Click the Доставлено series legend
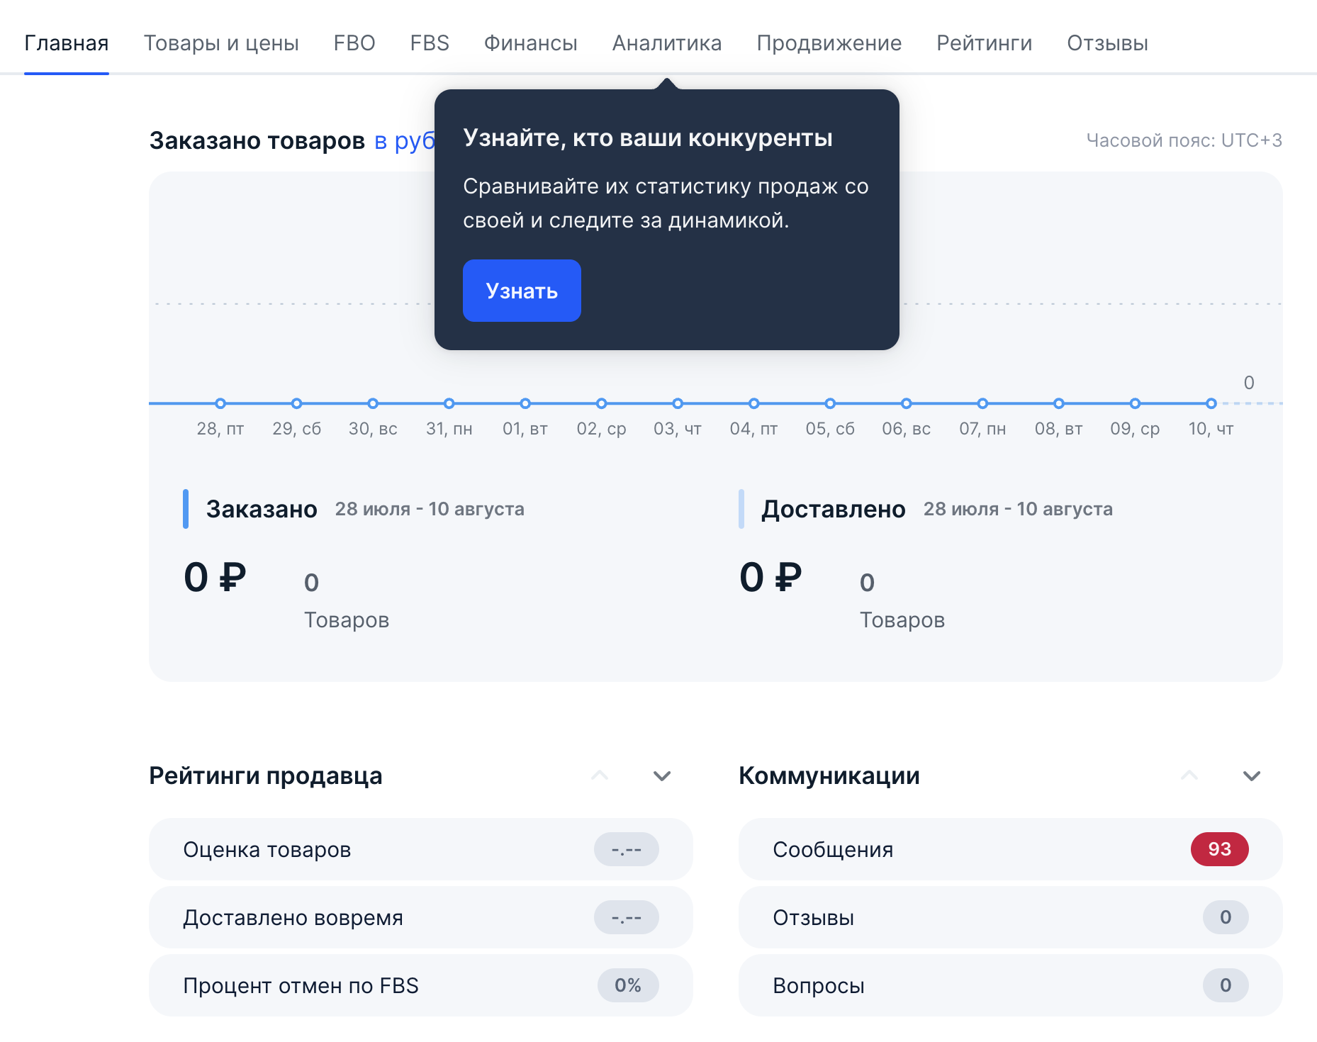This screenshot has height=1042, width=1317. (834, 509)
